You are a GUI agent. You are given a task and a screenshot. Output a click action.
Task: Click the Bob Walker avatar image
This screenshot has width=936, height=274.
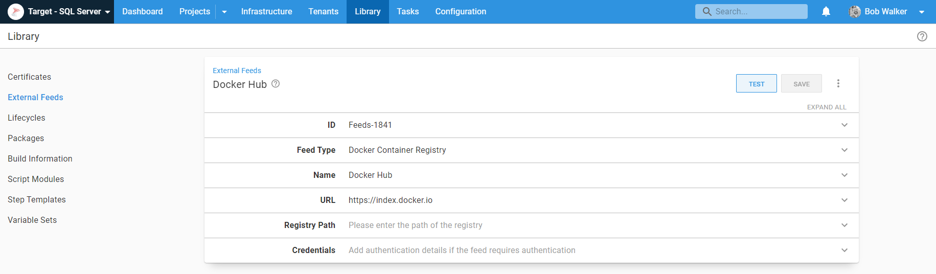click(855, 11)
